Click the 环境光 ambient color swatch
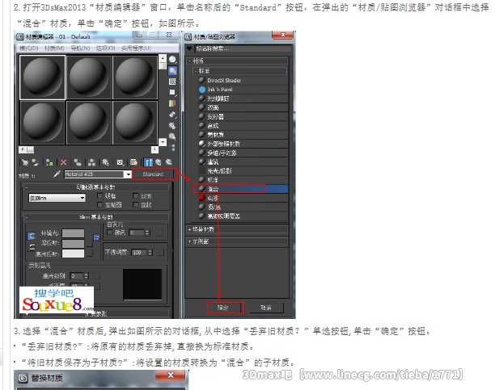Viewport: 495px width, 390px height. [x=74, y=233]
